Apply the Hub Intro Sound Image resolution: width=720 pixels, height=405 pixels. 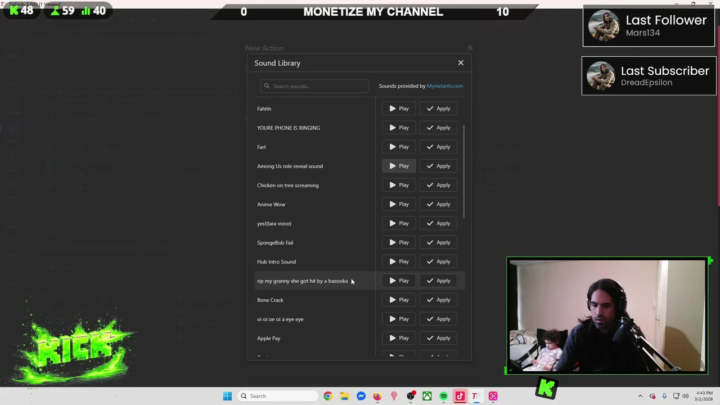tap(438, 262)
